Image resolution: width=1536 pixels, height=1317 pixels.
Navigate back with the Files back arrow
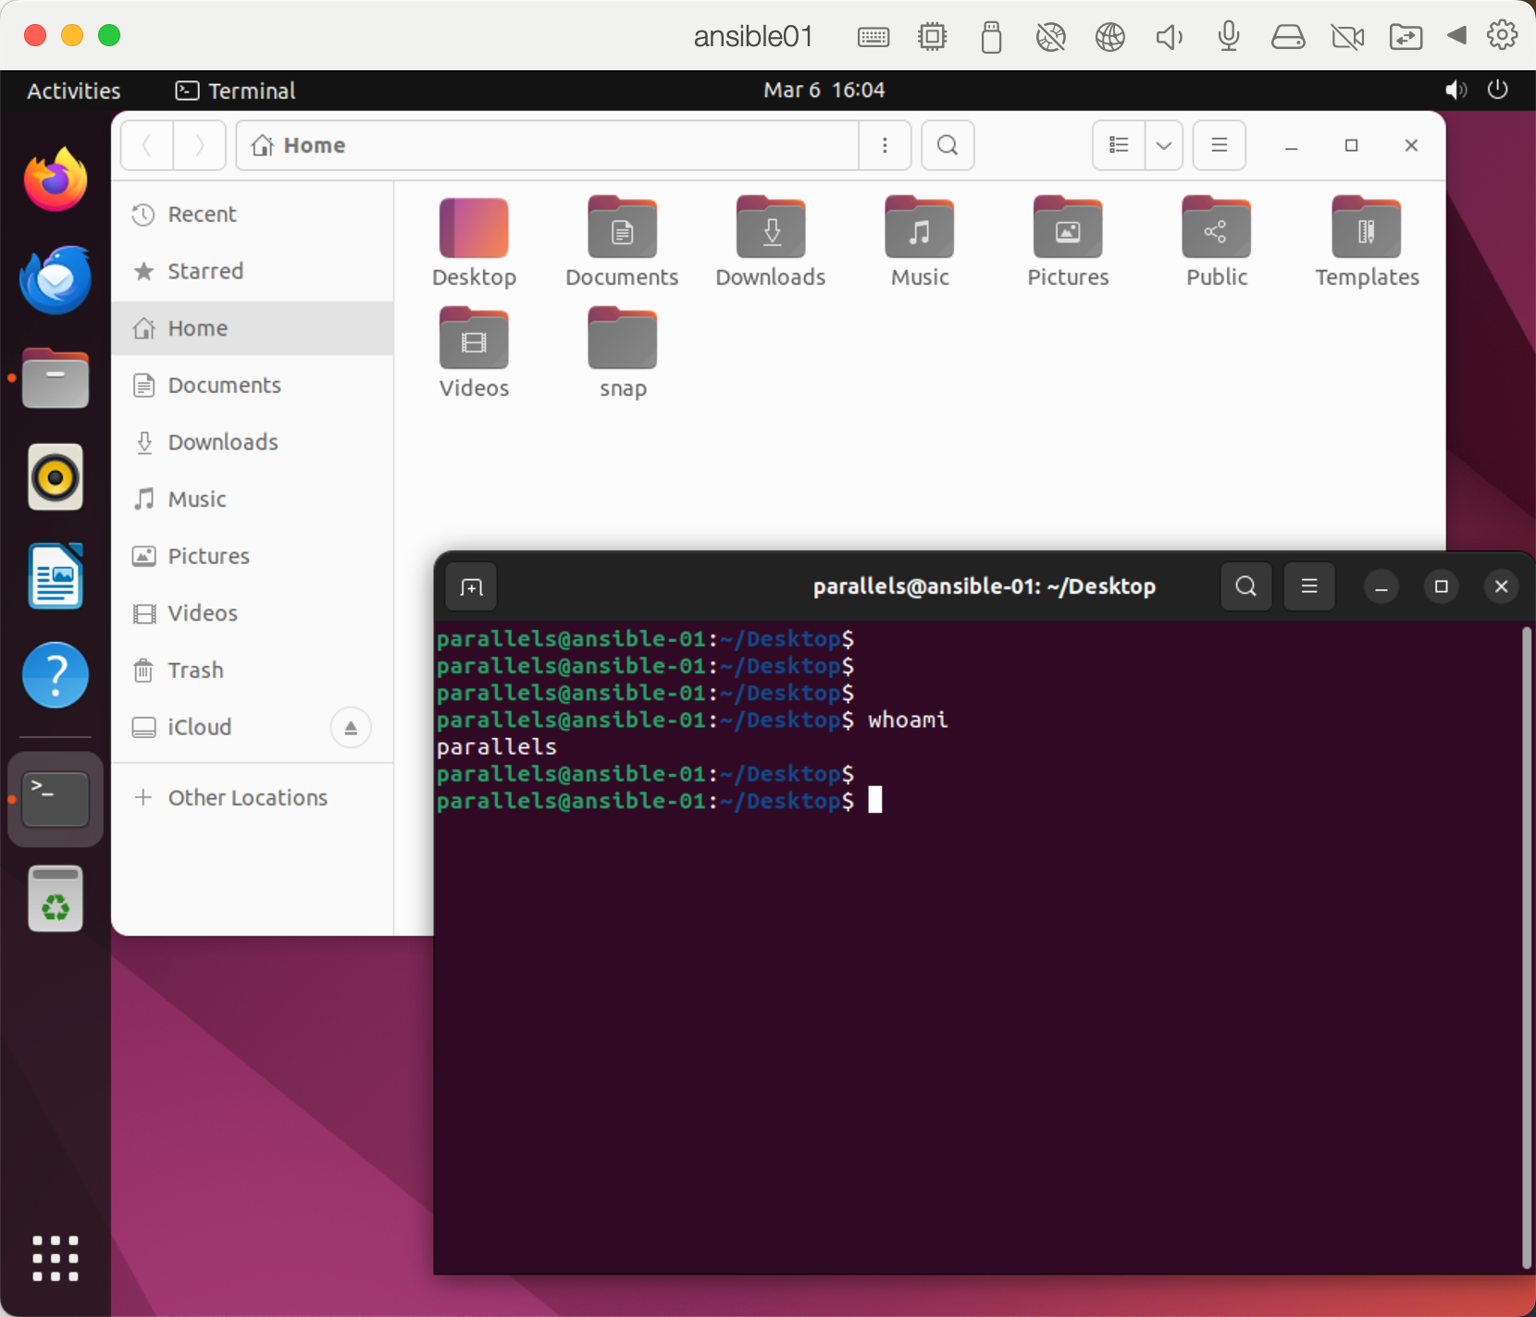146,145
